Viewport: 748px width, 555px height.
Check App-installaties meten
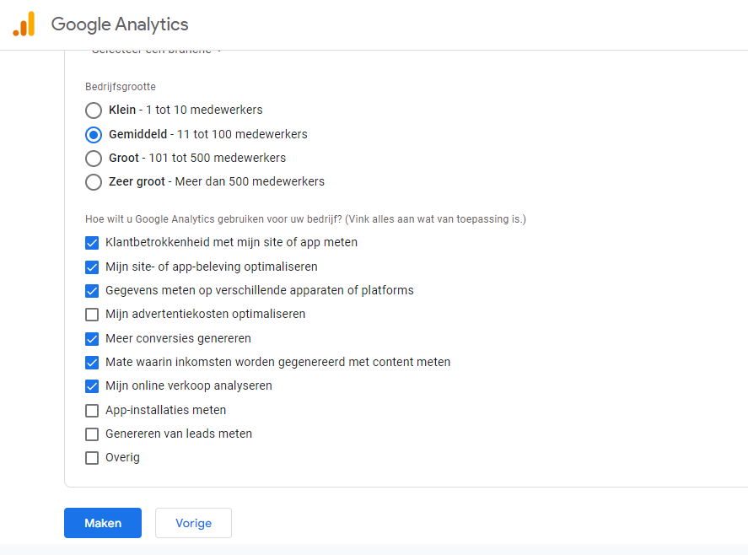(x=92, y=411)
